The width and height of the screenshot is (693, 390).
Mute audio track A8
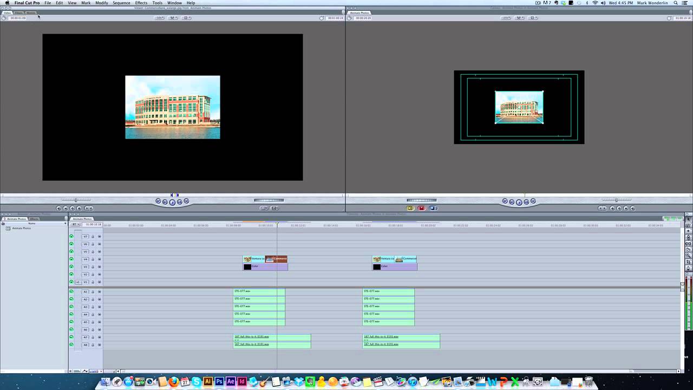coord(71,345)
